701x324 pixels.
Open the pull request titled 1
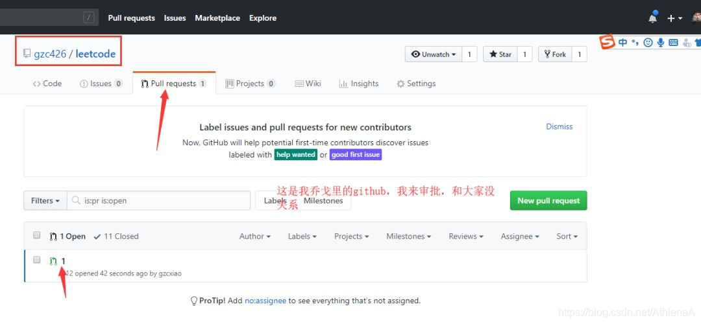(64, 261)
